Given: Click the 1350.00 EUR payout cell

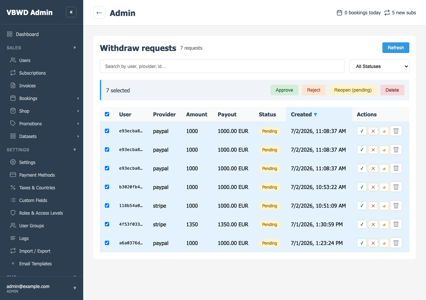Looking at the screenshot, I should pyautogui.click(x=233, y=224).
